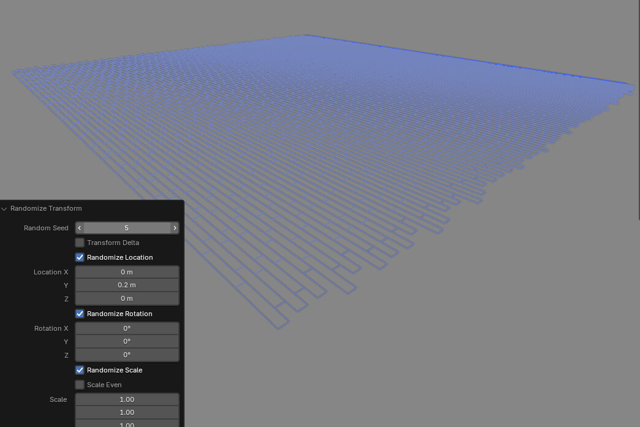Increase Random Seed with right arrow
640x427 pixels.
click(175, 228)
